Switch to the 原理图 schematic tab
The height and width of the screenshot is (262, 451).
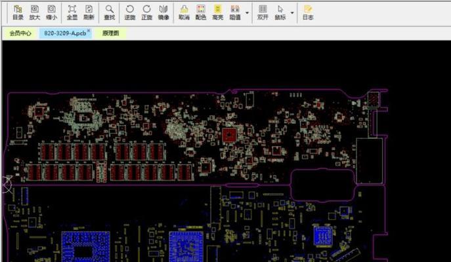coord(111,33)
